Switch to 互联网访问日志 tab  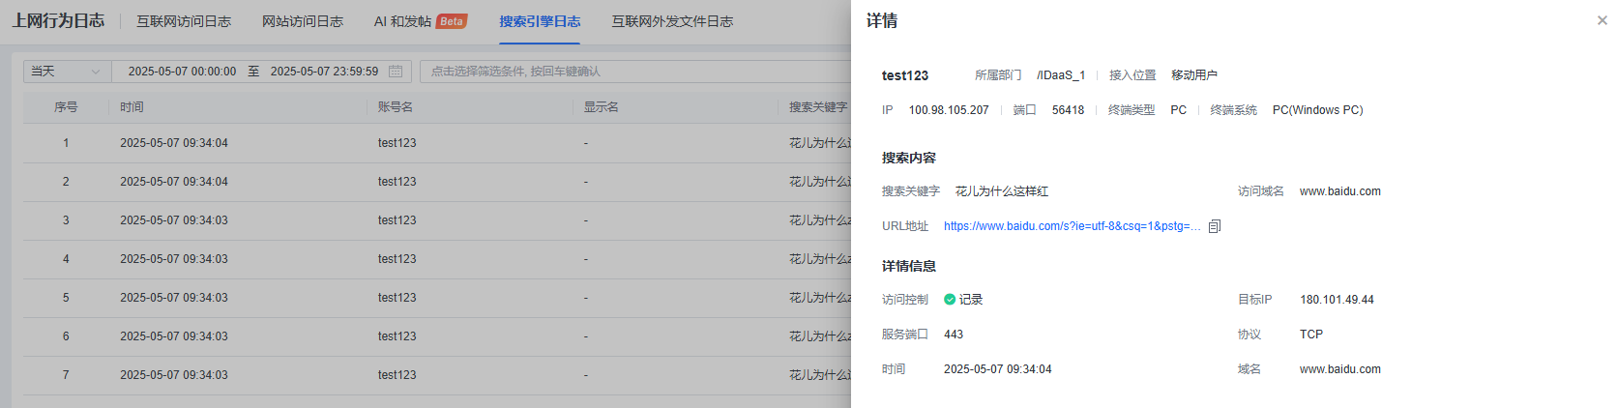[184, 21]
